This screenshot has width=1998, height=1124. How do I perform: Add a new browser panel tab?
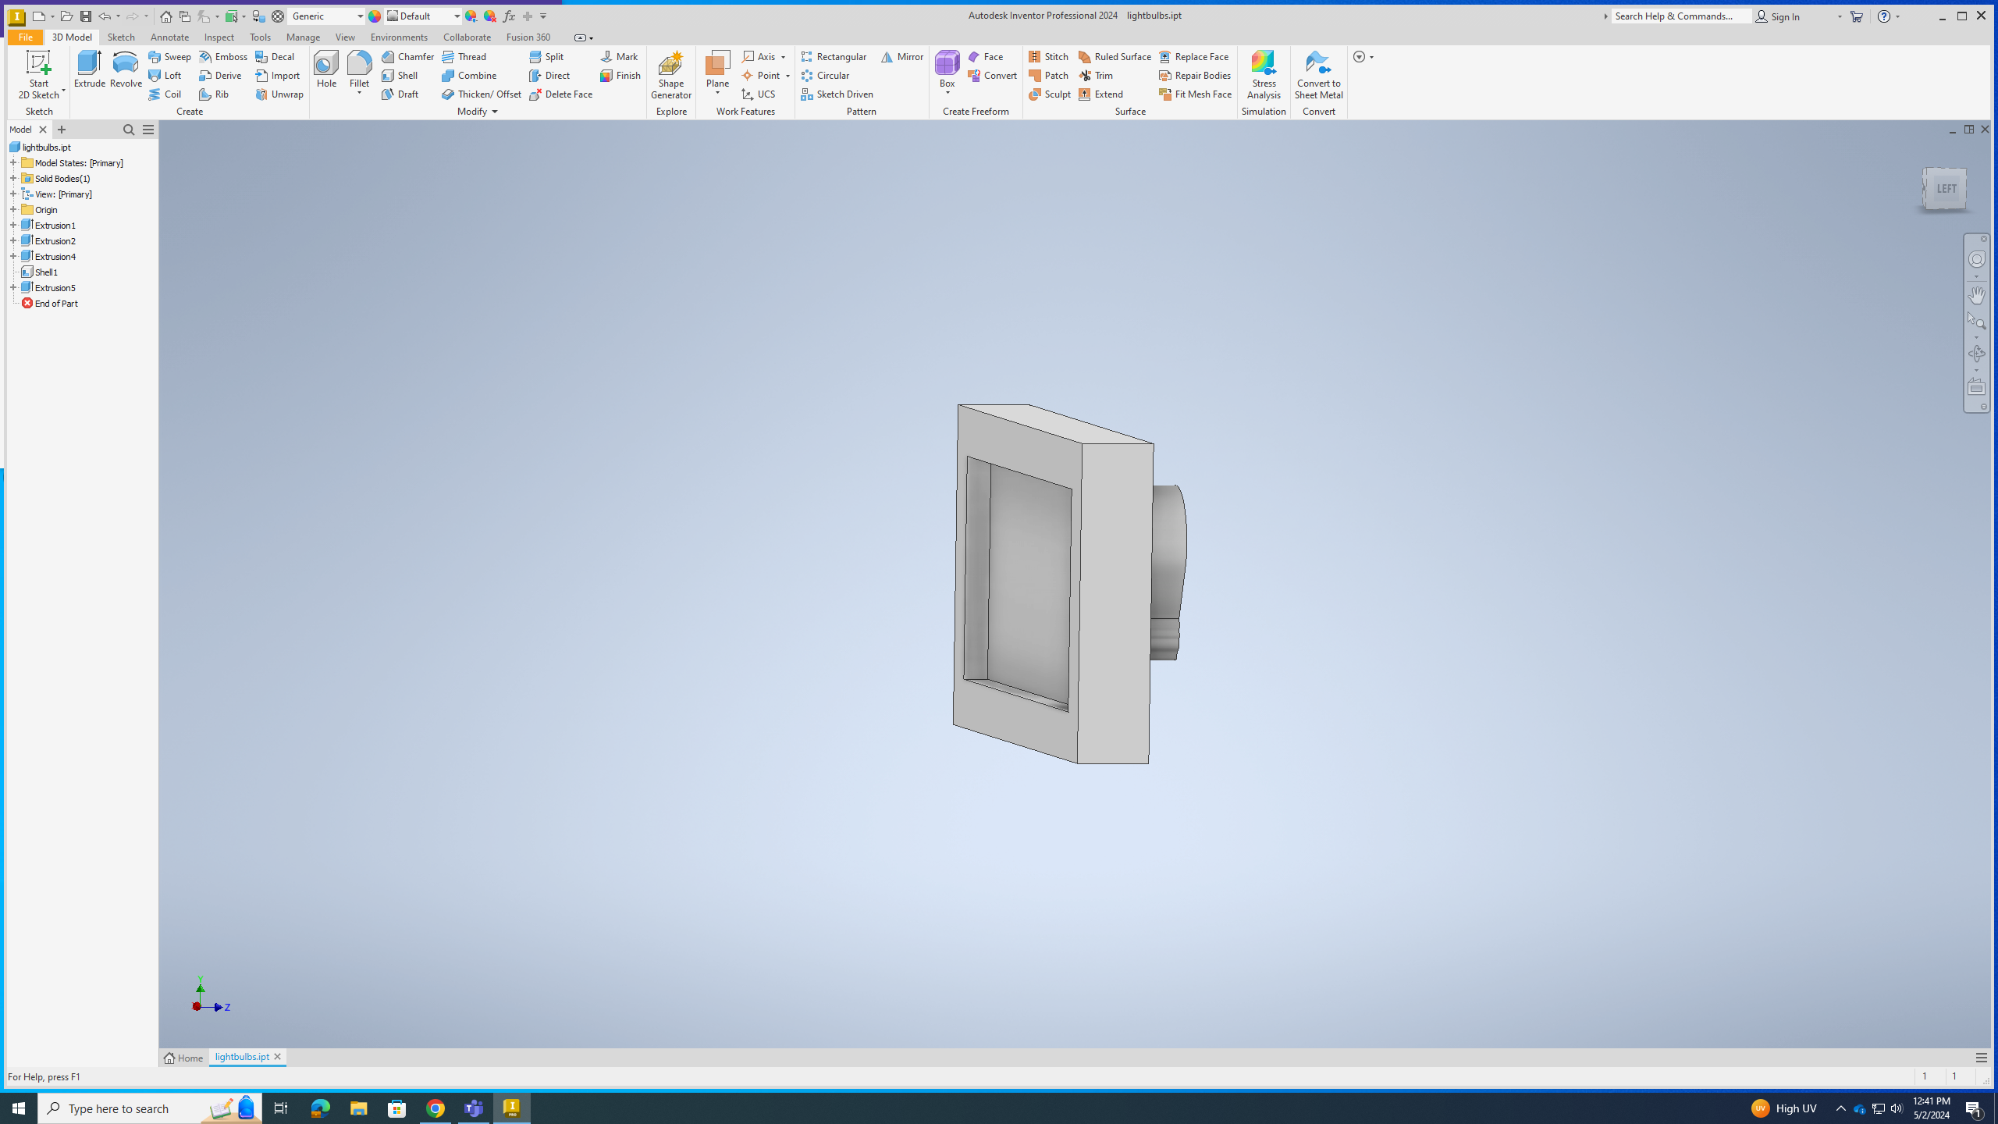pos(62,130)
